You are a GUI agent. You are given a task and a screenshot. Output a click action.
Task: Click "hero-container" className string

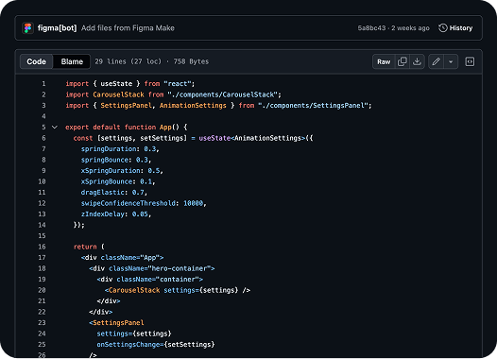180,268
